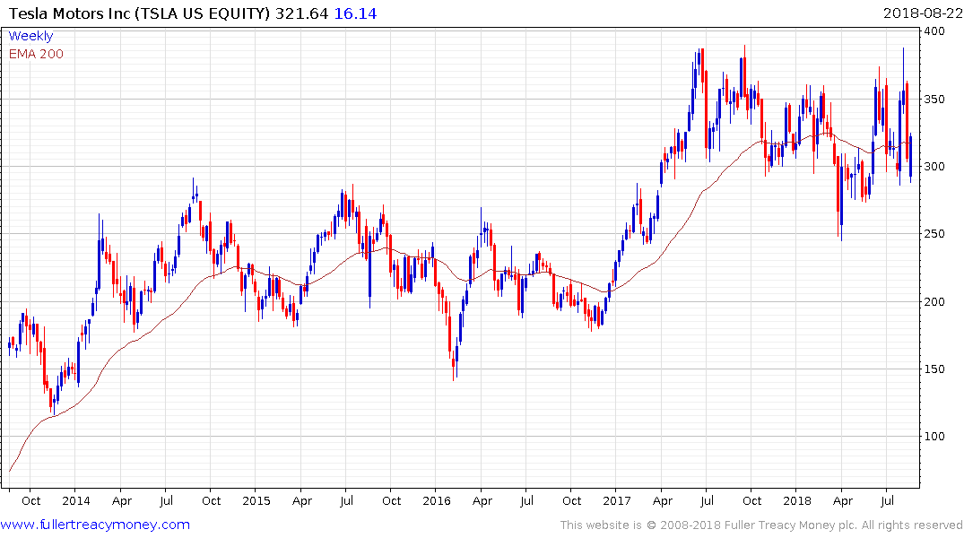Select the 200 price axis label
The height and width of the screenshot is (538, 964).
click(934, 302)
